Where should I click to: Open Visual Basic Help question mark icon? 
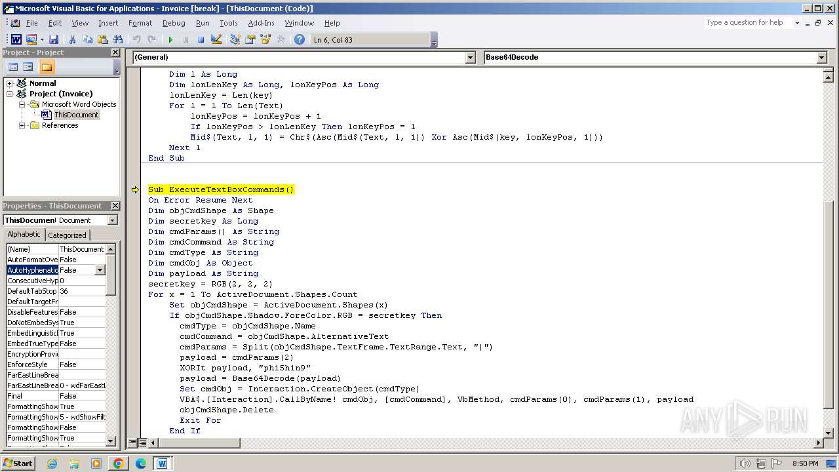[x=300, y=40]
